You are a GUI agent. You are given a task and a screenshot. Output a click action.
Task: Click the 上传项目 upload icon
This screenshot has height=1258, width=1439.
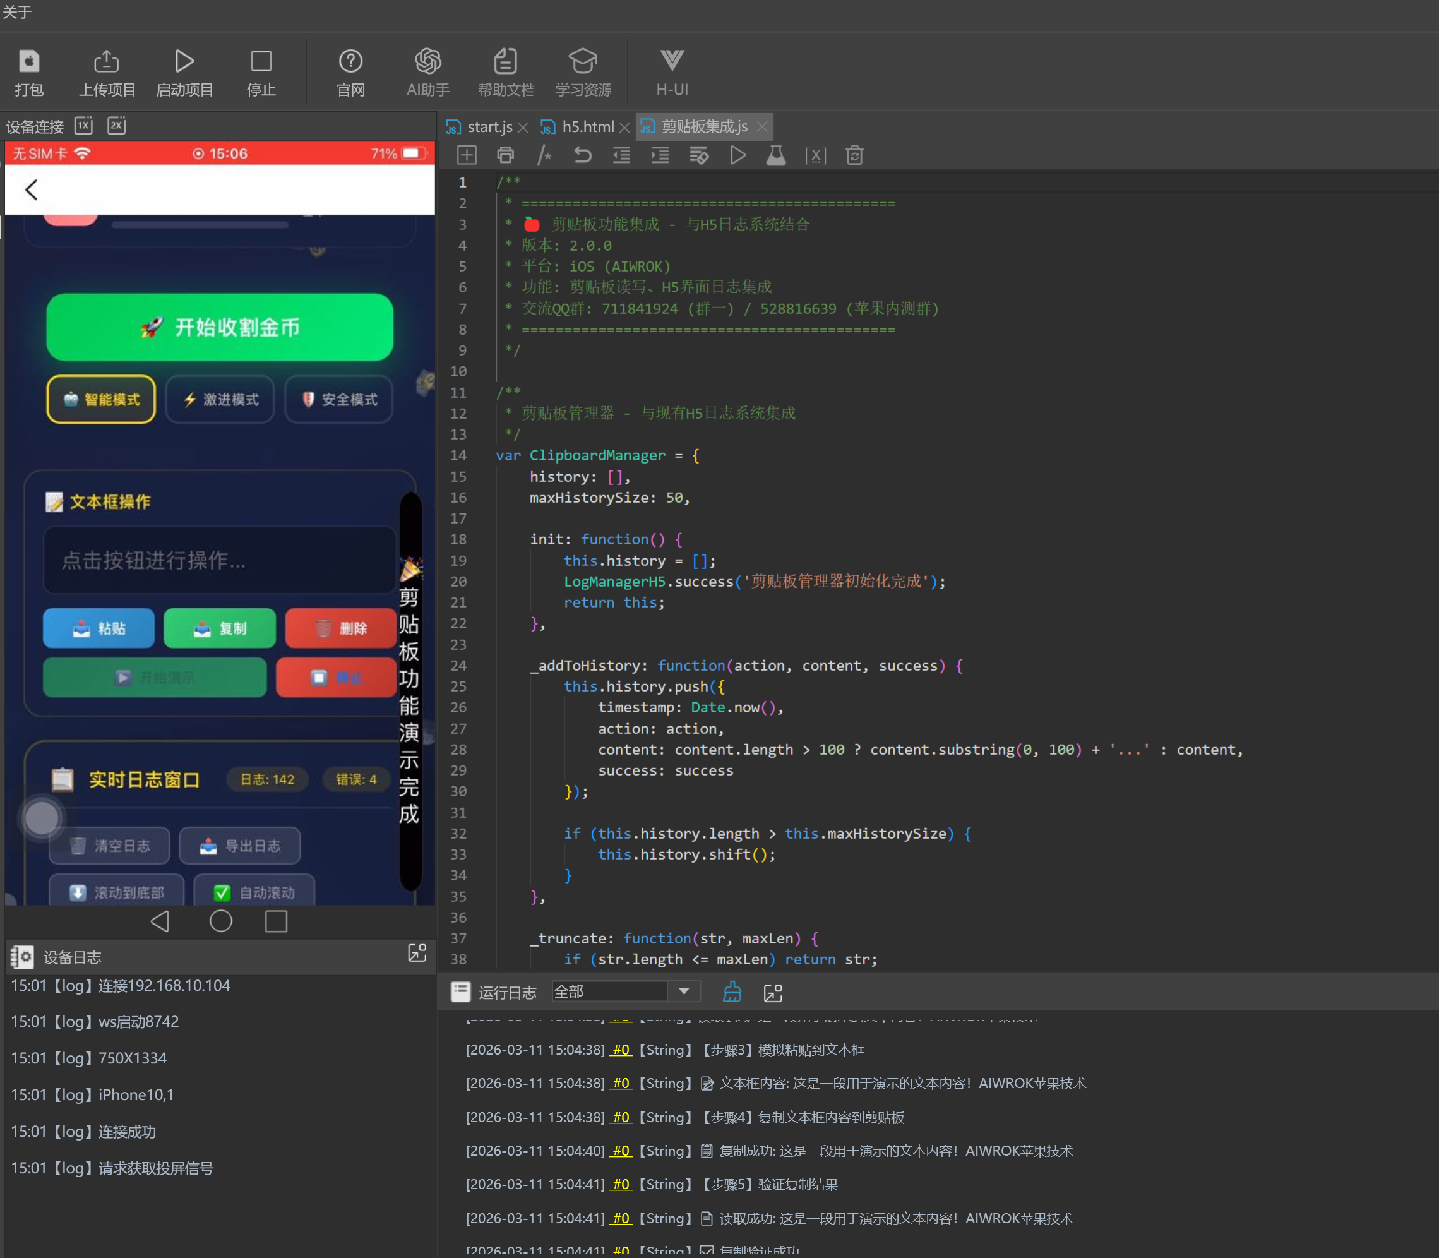tap(107, 62)
